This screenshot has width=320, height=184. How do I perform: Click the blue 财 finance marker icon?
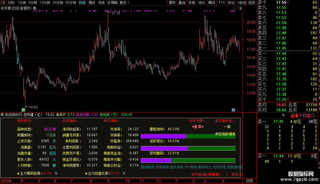[233, 110]
